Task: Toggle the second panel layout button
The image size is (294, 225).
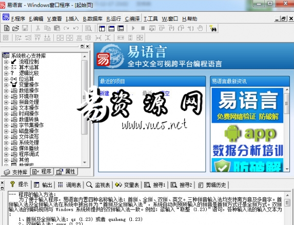Action: tap(111, 29)
